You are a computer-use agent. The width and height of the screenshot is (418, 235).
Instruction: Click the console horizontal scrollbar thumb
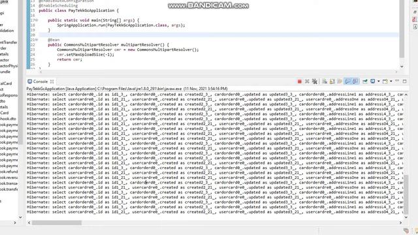point(57,223)
